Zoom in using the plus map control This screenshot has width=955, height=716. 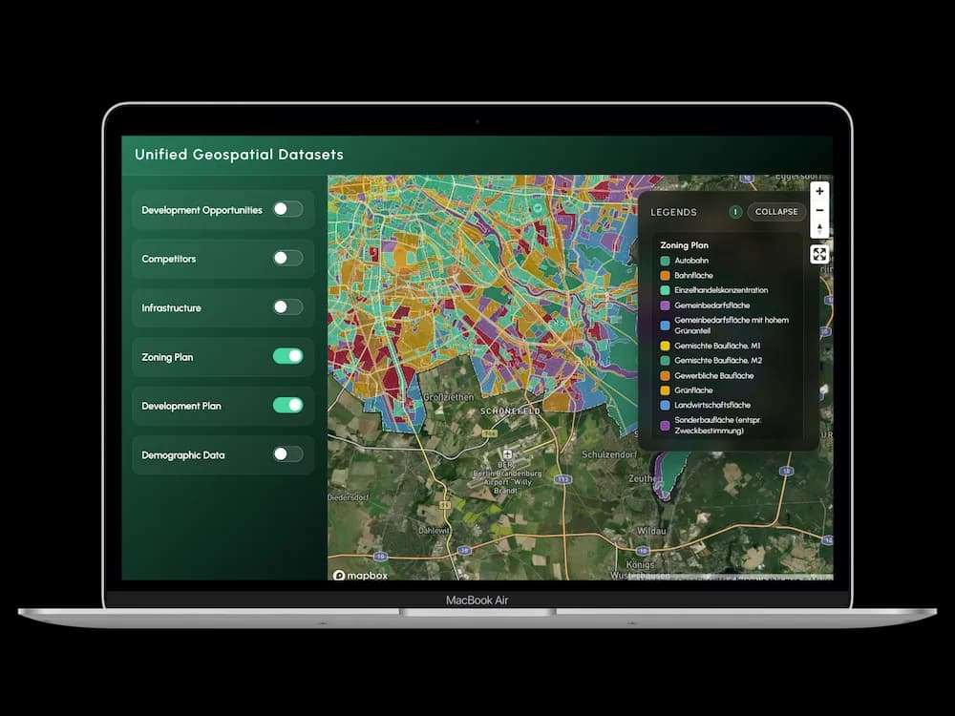[818, 191]
